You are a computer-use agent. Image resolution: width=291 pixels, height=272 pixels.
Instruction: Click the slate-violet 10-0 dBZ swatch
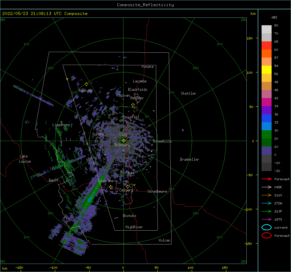266,151
